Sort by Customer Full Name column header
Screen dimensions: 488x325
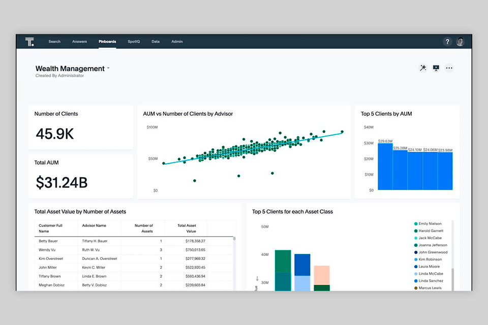coord(50,229)
